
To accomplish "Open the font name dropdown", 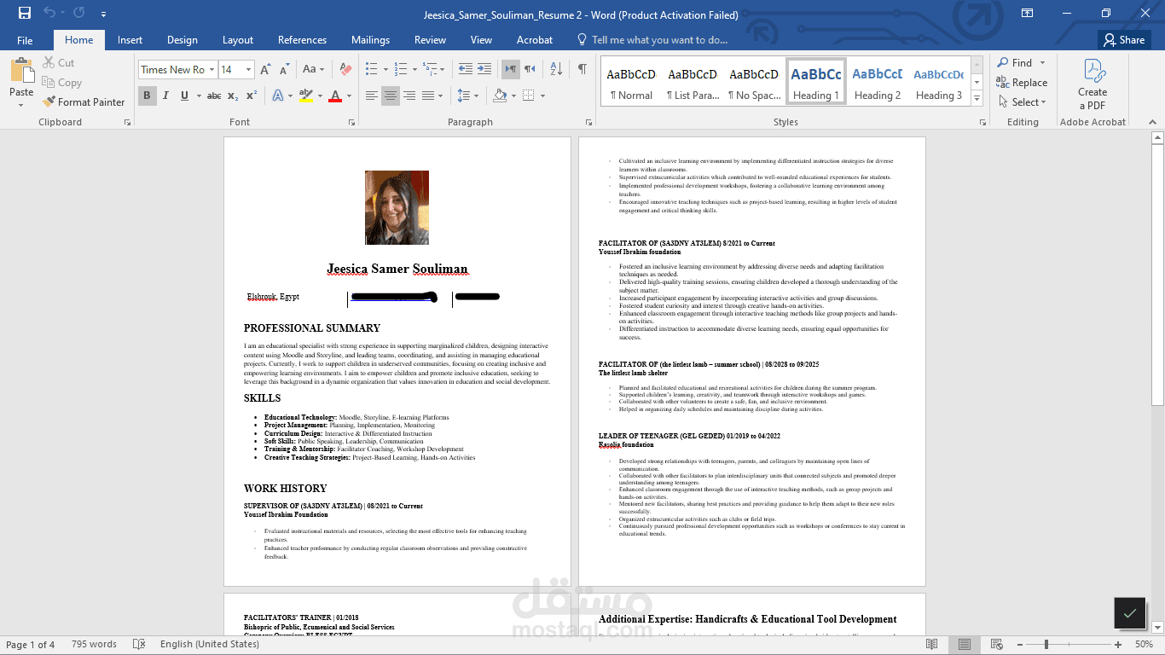I will coord(211,70).
